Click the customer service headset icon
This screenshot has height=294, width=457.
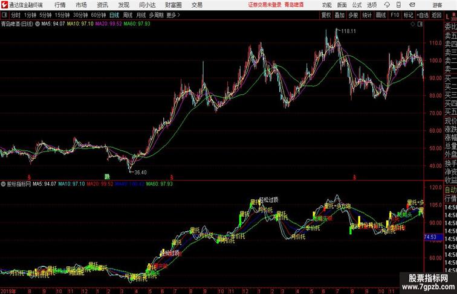point(387,5)
